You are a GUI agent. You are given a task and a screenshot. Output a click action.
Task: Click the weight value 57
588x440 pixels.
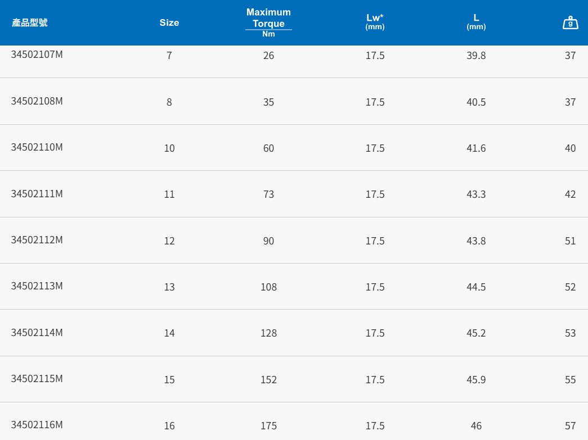tap(570, 426)
